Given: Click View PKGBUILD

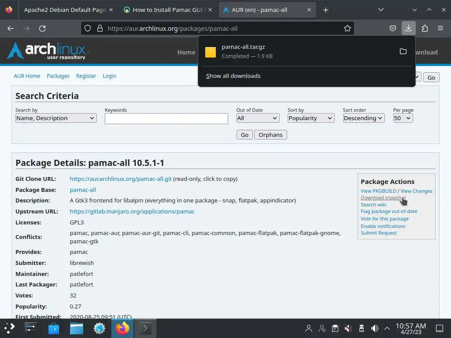Looking at the screenshot, I should tap(378, 191).
